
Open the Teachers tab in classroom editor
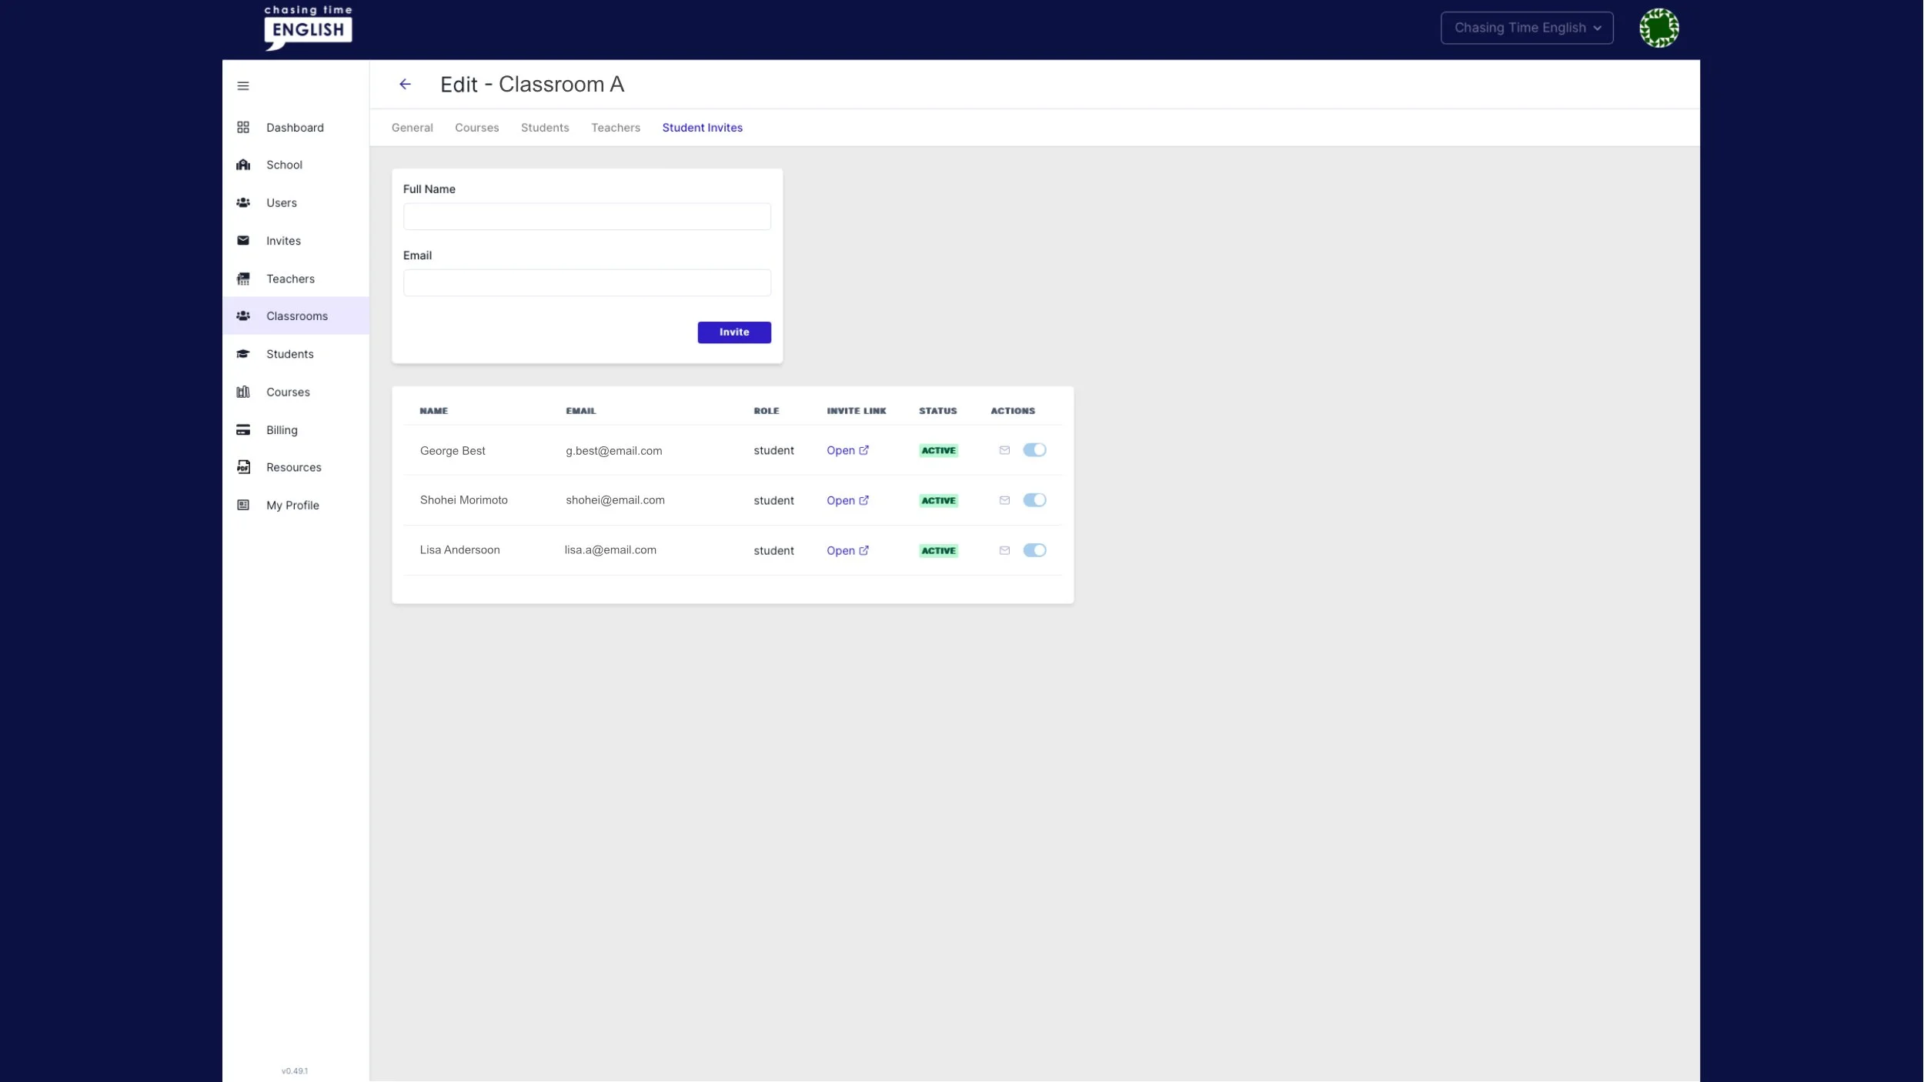(x=615, y=128)
